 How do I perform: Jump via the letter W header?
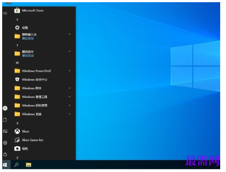click(x=17, y=63)
